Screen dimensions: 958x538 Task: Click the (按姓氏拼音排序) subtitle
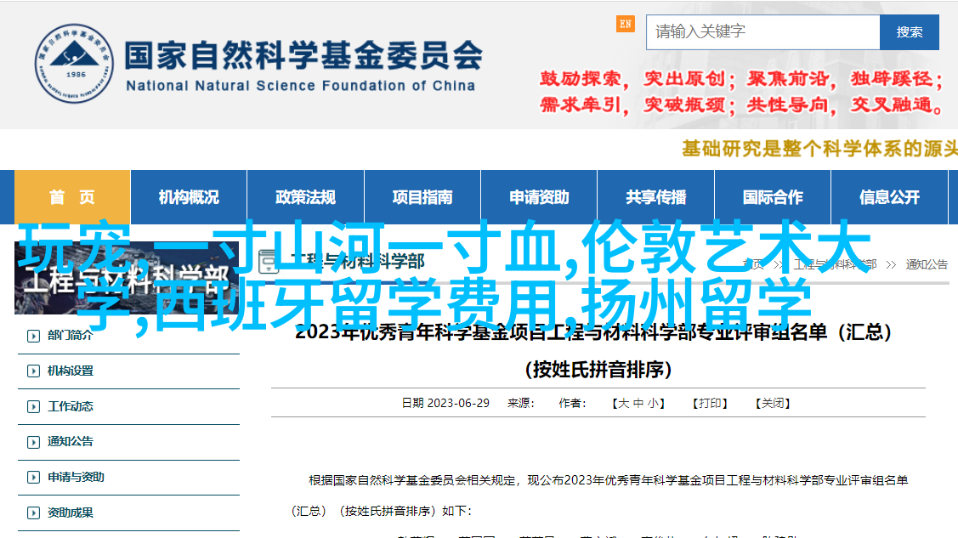pyautogui.click(x=598, y=370)
